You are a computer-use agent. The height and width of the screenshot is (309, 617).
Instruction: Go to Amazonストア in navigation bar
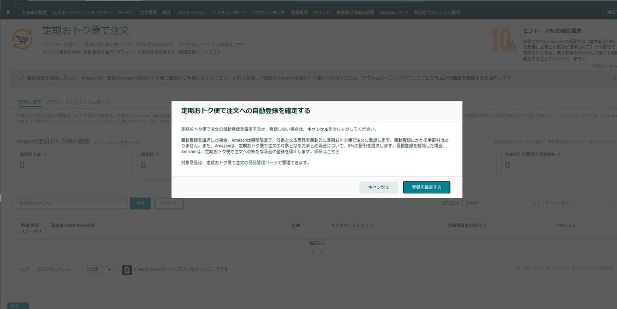394,12
